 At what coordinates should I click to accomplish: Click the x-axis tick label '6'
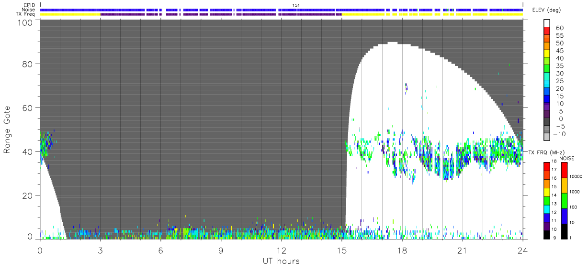click(160, 250)
